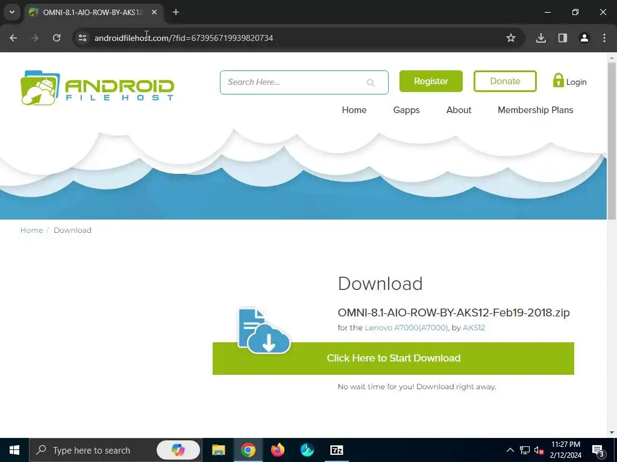Select the OMNI-8.1-AIO-ROW-BY-AKS12 tab
This screenshot has width=617, height=462.
[x=92, y=12]
